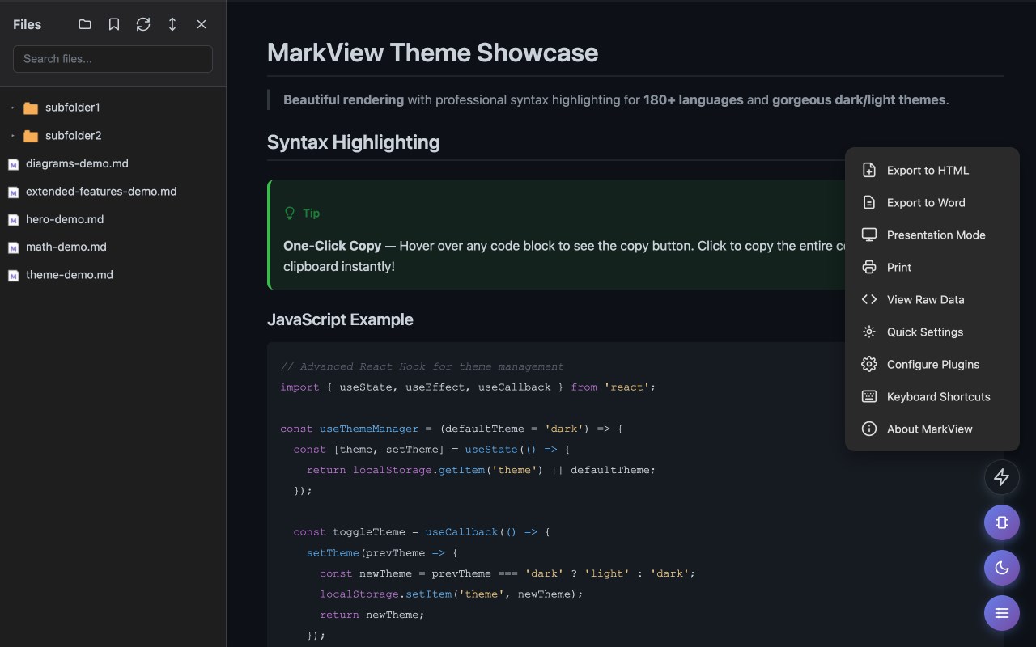Refresh the file list
Viewport: 1036px width, 647px height.
tap(143, 24)
